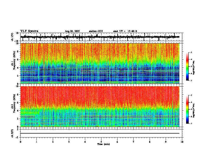Click the "station=OUI" header label
Screen dimensions: 205x159
(96, 31)
